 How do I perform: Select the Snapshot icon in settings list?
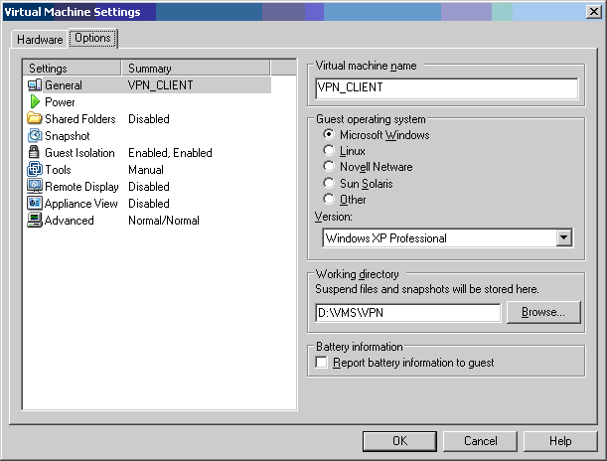35,136
